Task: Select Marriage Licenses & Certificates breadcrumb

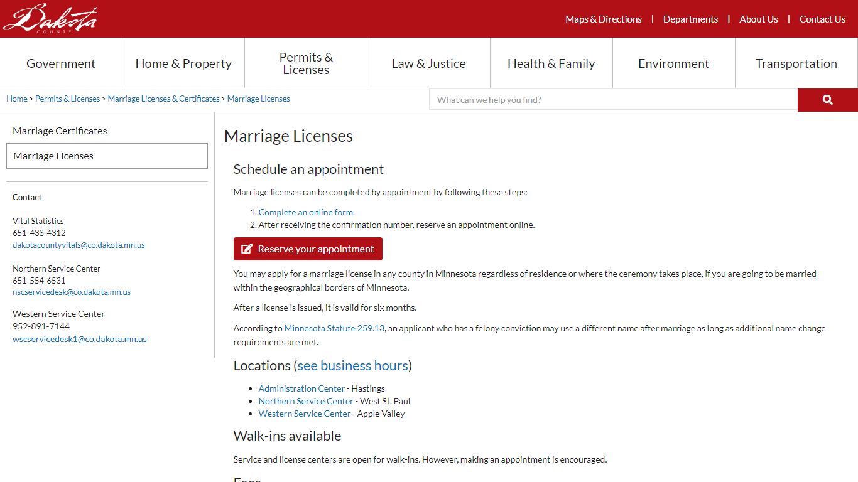Action: 164,99
